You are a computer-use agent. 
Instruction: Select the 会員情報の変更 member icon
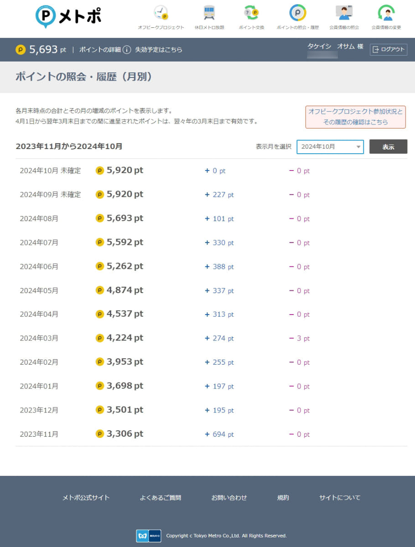(387, 12)
